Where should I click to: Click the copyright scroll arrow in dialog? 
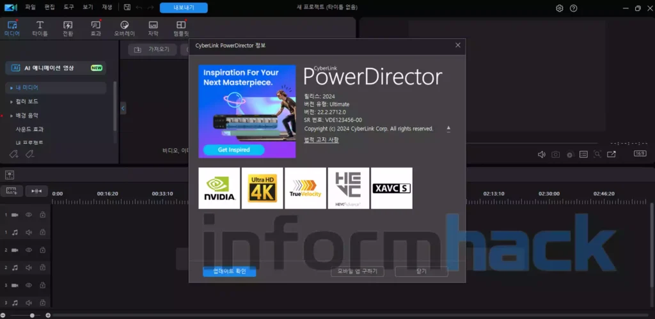pos(448,128)
